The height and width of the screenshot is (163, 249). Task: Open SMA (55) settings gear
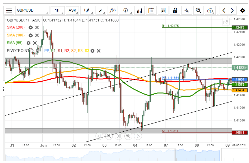[29, 43]
